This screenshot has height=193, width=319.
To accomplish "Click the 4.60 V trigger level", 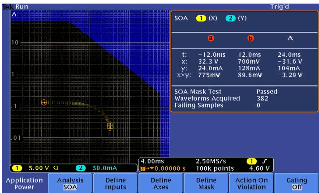I will pos(259,168).
